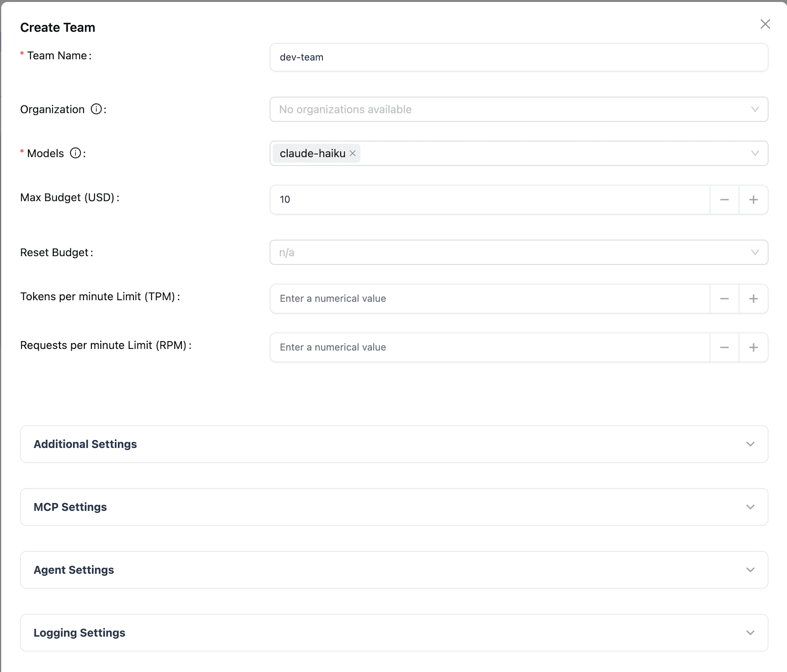Open the Models dropdown arrow
The width and height of the screenshot is (787, 672).
(x=754, y=153)
